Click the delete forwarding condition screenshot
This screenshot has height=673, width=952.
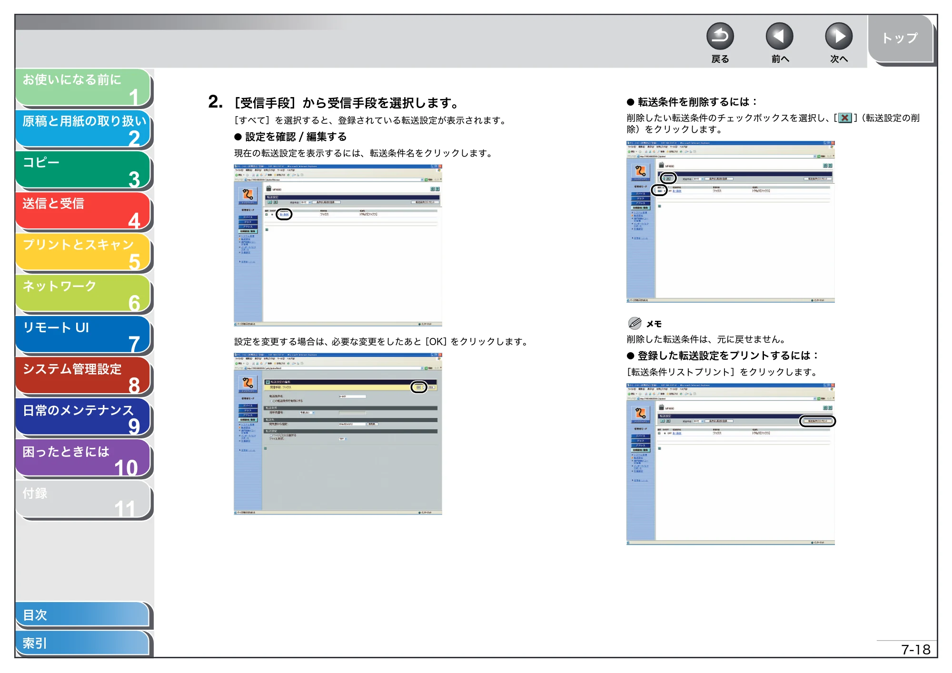click(x=731, y=222)
